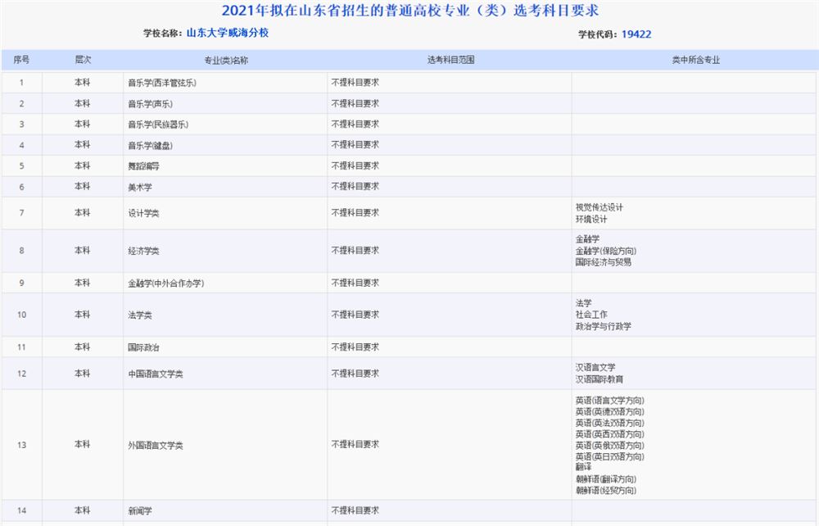This screenshot has width=819, height=526.
Task: Click sequence number "5" in the table
Action: pos(21,166)
